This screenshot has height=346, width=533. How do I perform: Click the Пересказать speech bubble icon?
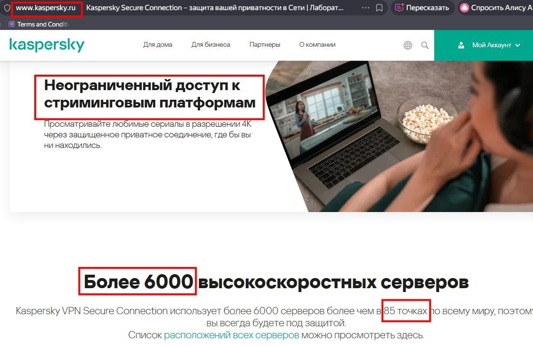tap(399, 8)
